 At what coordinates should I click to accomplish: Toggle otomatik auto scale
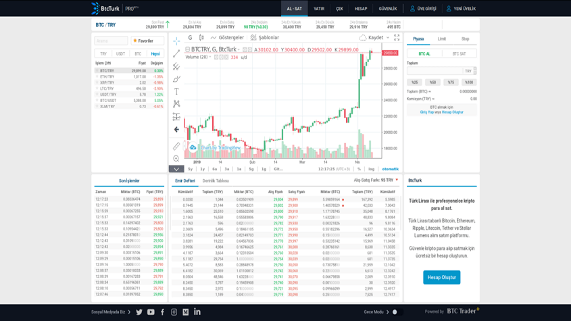(390, 169)
